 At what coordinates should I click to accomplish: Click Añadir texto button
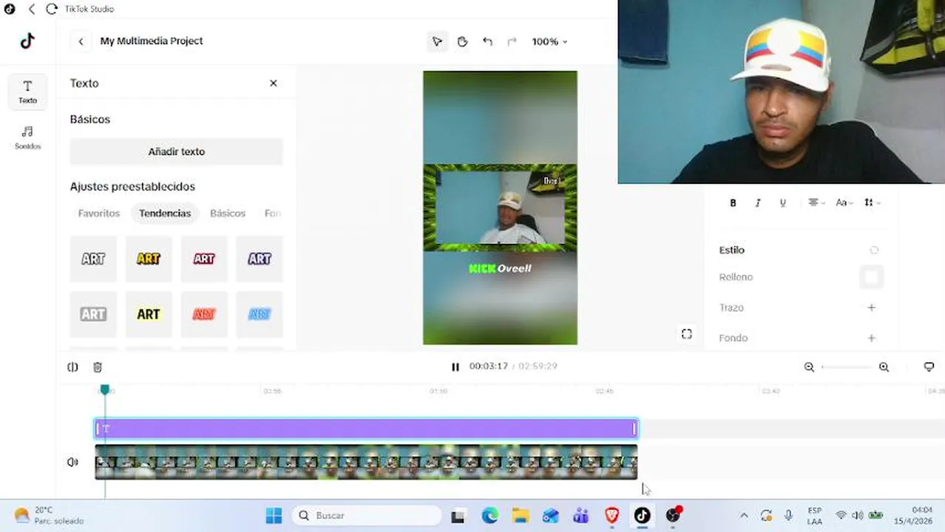(176, 151)
